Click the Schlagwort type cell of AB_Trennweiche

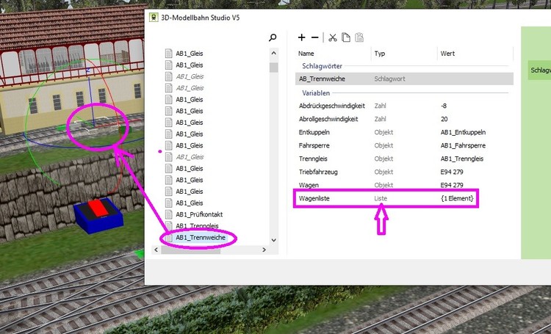point(389,79)
